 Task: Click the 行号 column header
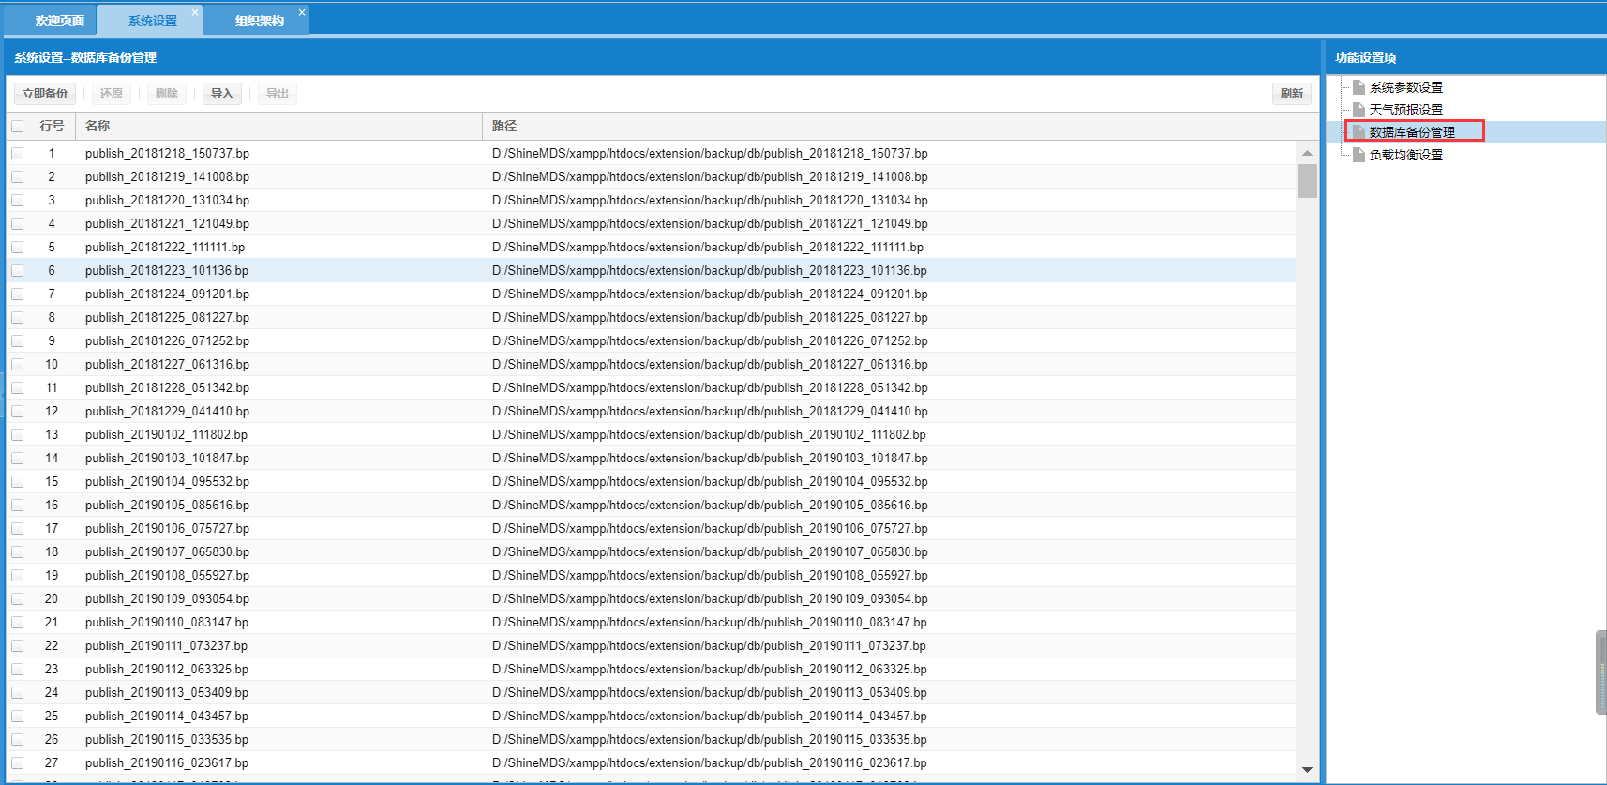click(52, 126)
